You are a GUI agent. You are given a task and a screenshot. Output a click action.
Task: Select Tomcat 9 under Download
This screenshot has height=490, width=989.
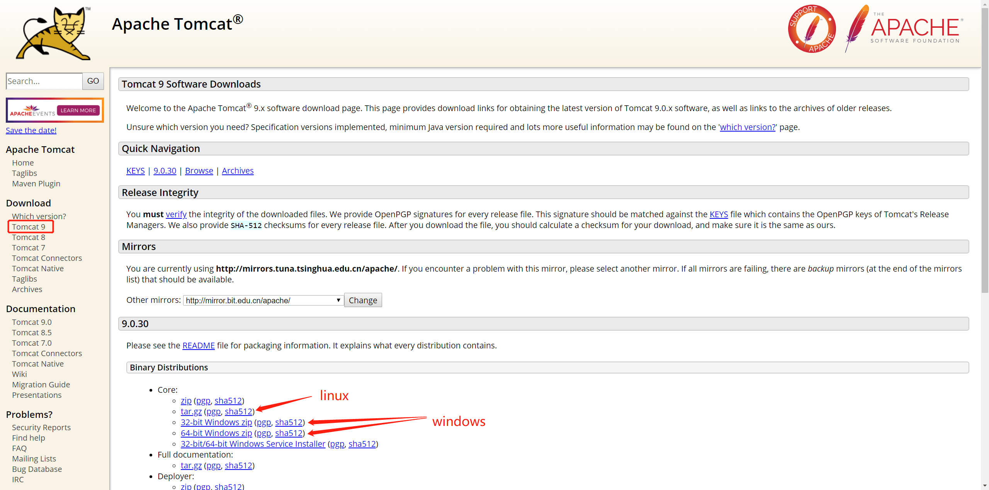point(29,227)
